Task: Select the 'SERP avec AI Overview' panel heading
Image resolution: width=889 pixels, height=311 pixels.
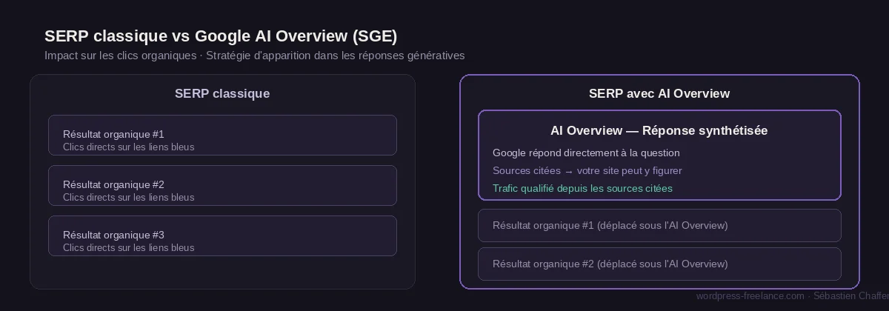Action: coord(659,93)
